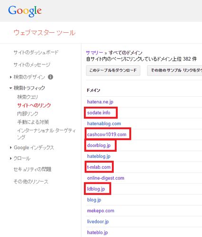Open livedoor.jp domain link

coord(98,222)
